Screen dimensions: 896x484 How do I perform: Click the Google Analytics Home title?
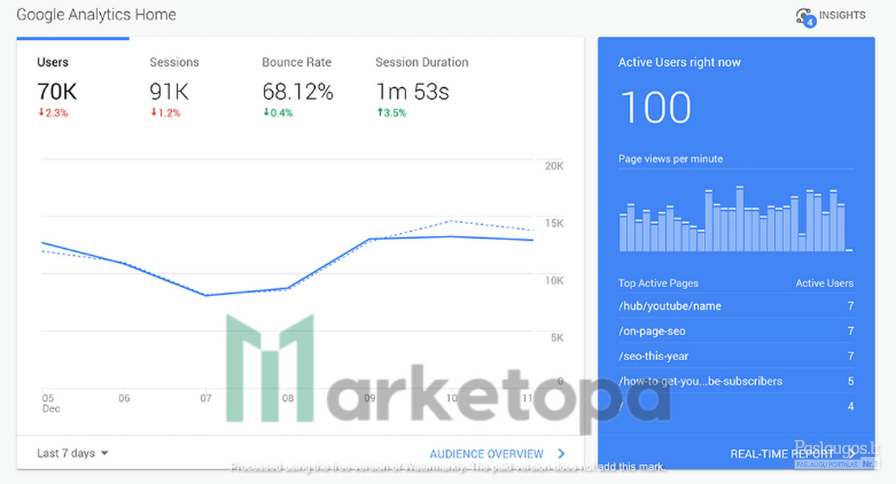tap(96, 15)
